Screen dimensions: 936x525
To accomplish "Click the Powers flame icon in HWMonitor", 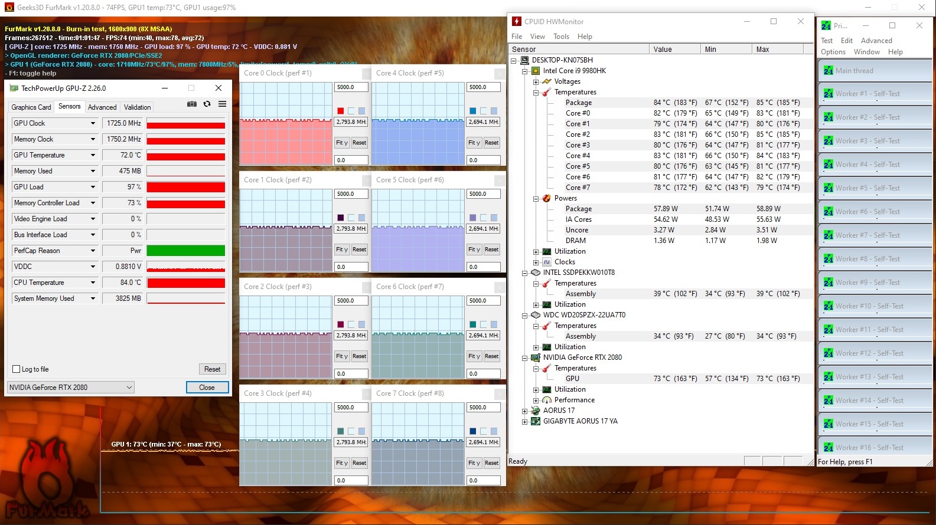I will coord(547,198).
